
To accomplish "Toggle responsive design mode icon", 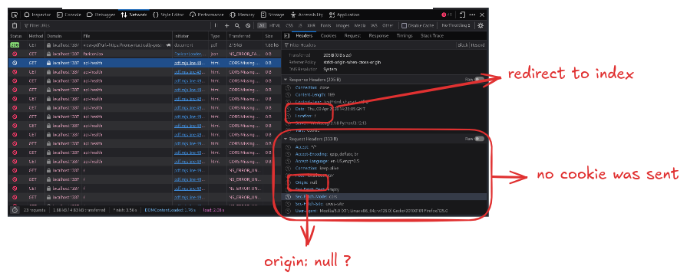I will pyautogui.click(x=463, y=15).
